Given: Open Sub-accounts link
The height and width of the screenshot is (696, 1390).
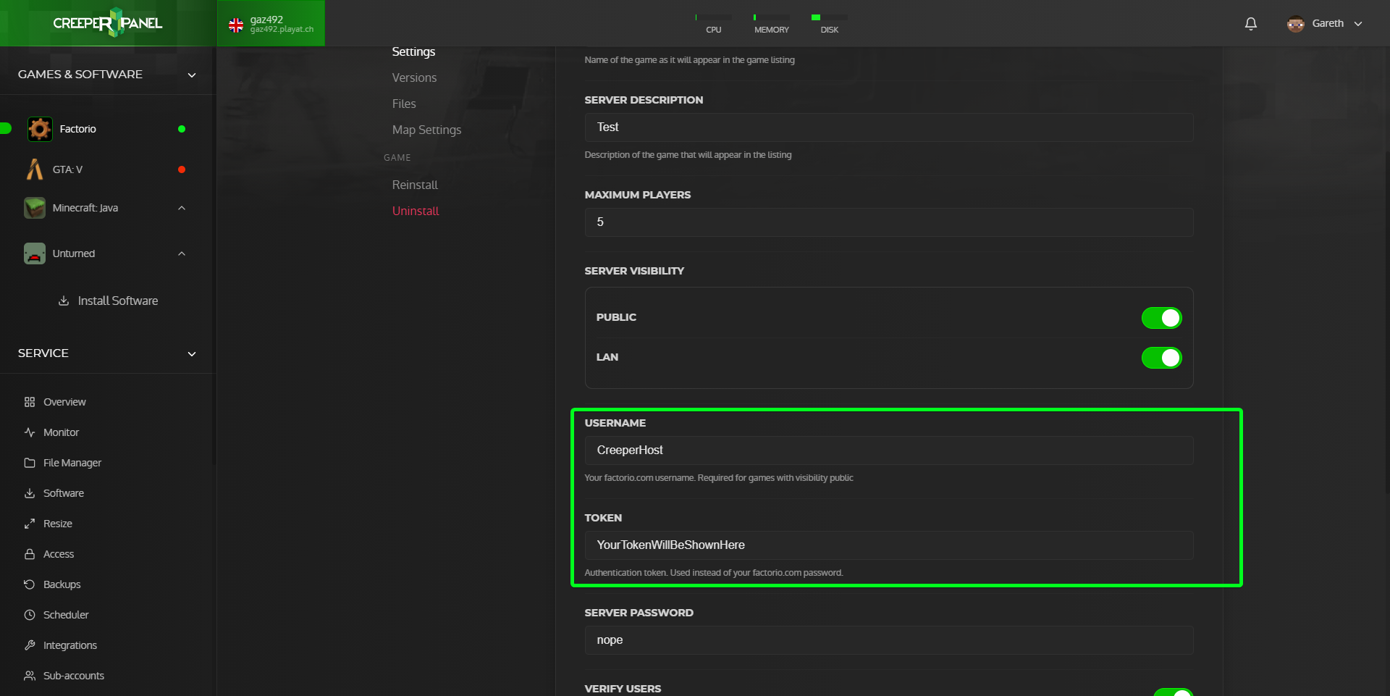Looking at the screenshot, I should pyautogui.click(x=74, y=676).
